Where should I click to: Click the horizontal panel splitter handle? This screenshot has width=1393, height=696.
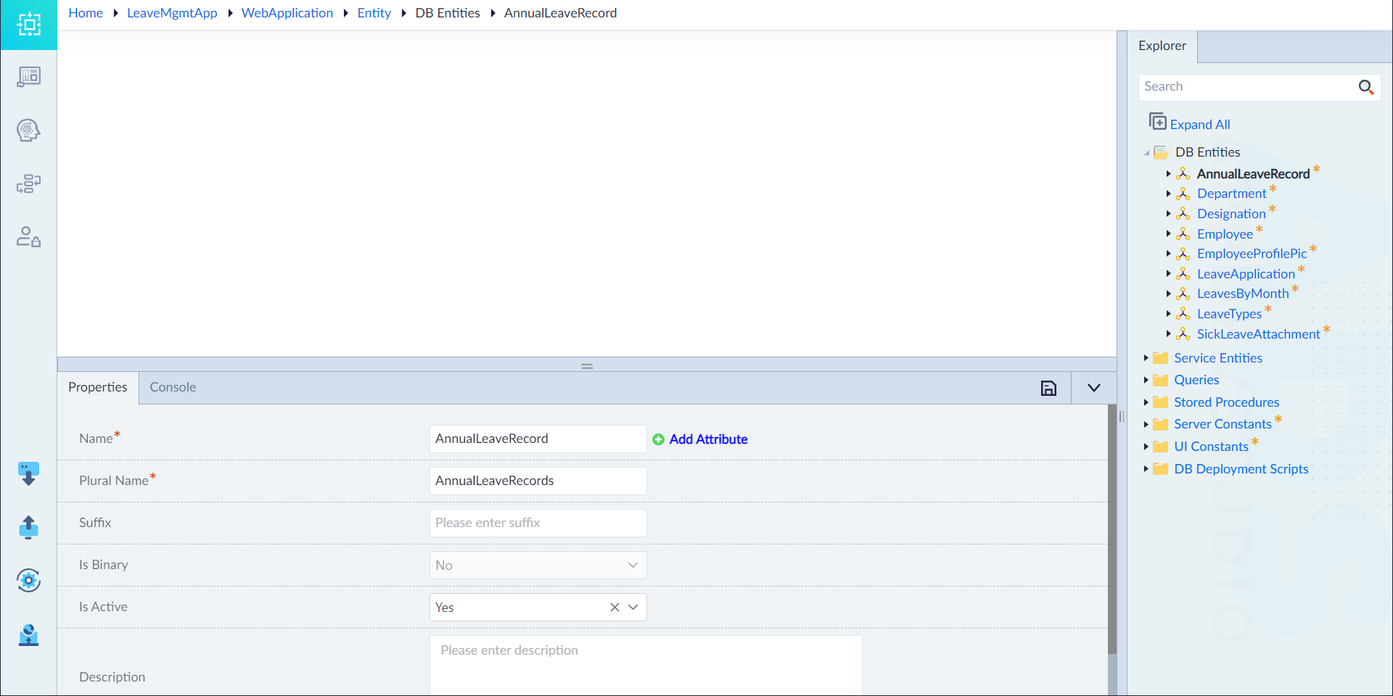pyautogui.click(x=587, y=366)
